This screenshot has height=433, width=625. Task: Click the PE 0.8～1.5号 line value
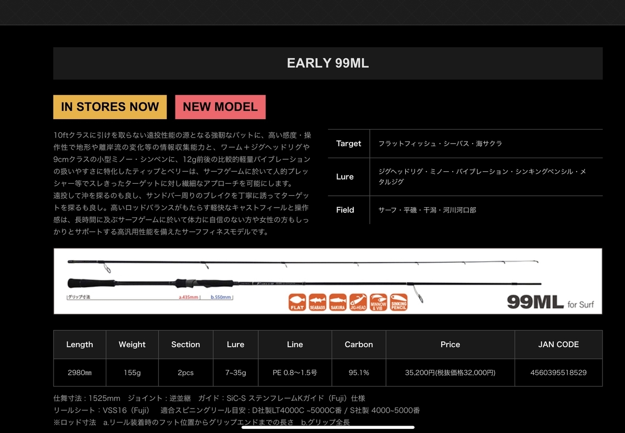click(x=295, y=373)
